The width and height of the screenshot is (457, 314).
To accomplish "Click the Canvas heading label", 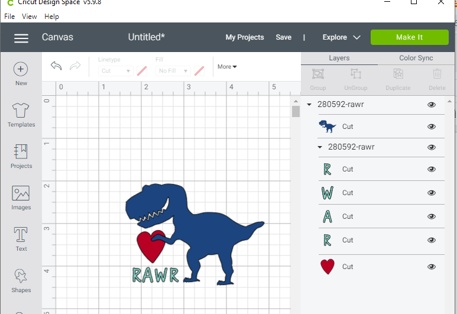I will [57, 37].
